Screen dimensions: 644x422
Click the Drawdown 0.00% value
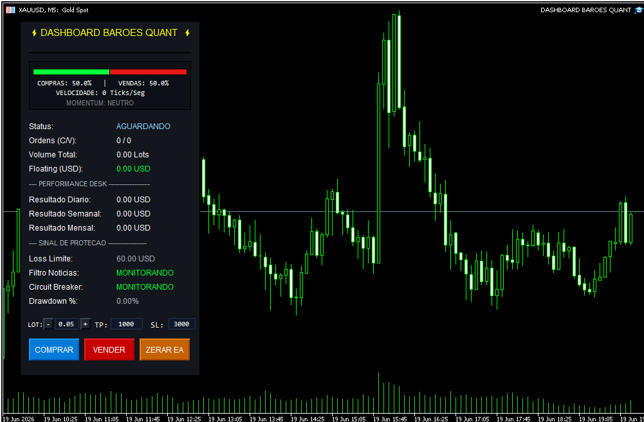coord(128,301)
